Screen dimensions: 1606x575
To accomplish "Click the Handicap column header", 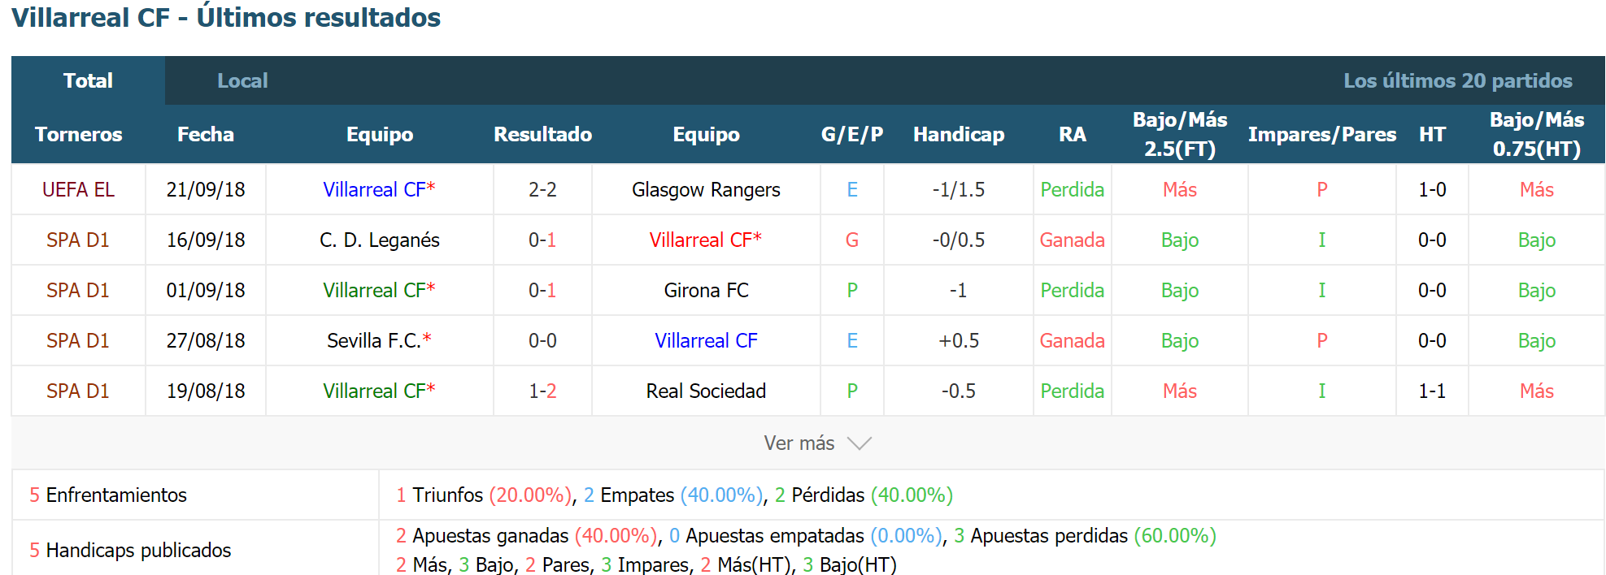I will tap(959, 134).
